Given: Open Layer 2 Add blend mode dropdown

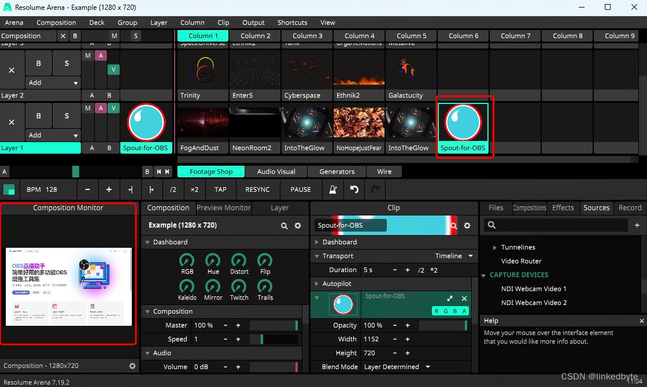Looking at the screenshot, I should pyautogui.click(x=53, y=83).
